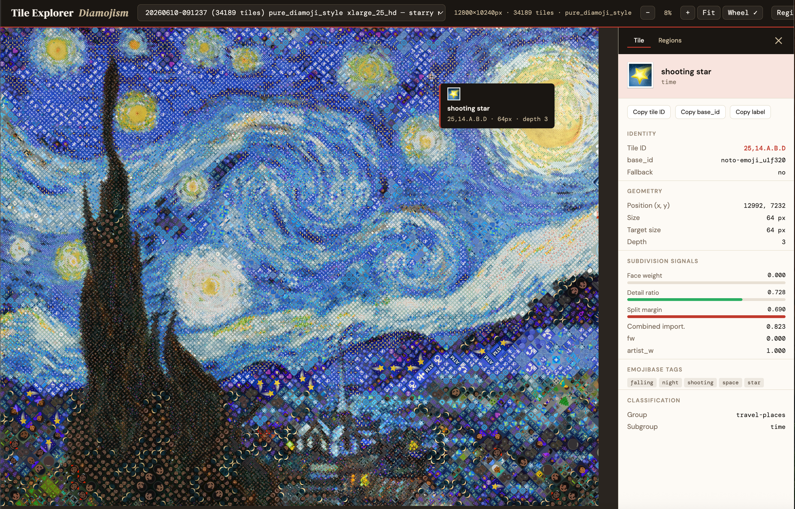Click the Split margin value 0.690
This screenshot has height=509, width=795.
click(x=776, y=309)
